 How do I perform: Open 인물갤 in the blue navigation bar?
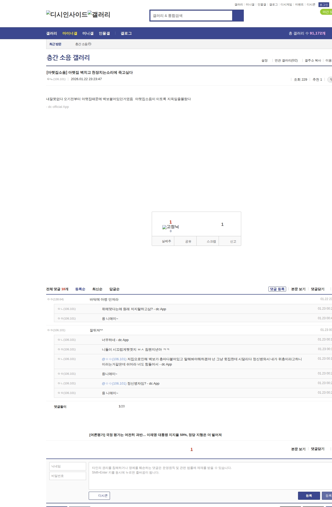(x=104, y=33)
